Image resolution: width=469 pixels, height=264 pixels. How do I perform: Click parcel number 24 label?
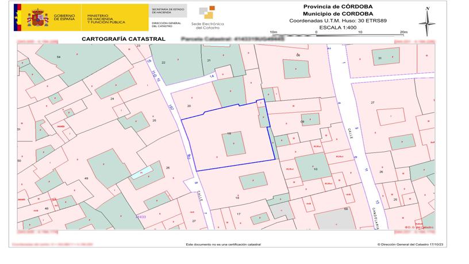[112, 99]
